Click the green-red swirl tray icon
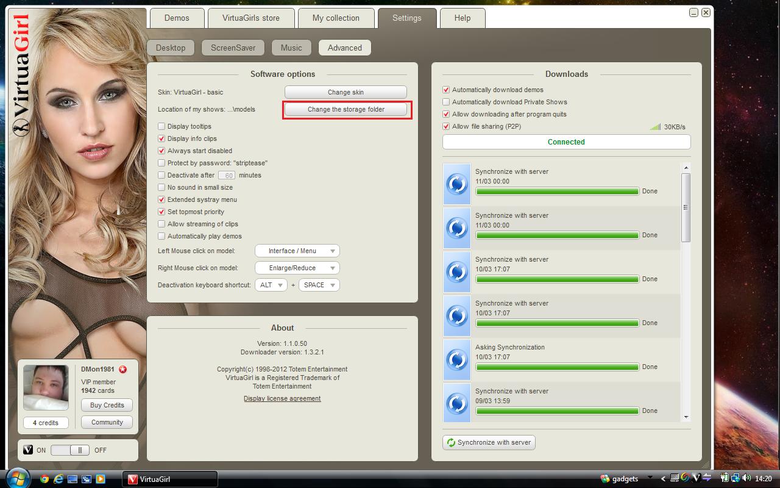The width and height of the screenshot is (780, 488). 685,478
